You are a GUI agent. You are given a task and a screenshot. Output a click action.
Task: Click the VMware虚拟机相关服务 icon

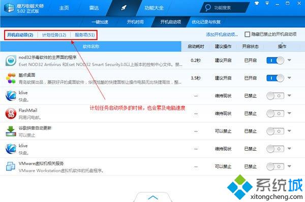11,166
